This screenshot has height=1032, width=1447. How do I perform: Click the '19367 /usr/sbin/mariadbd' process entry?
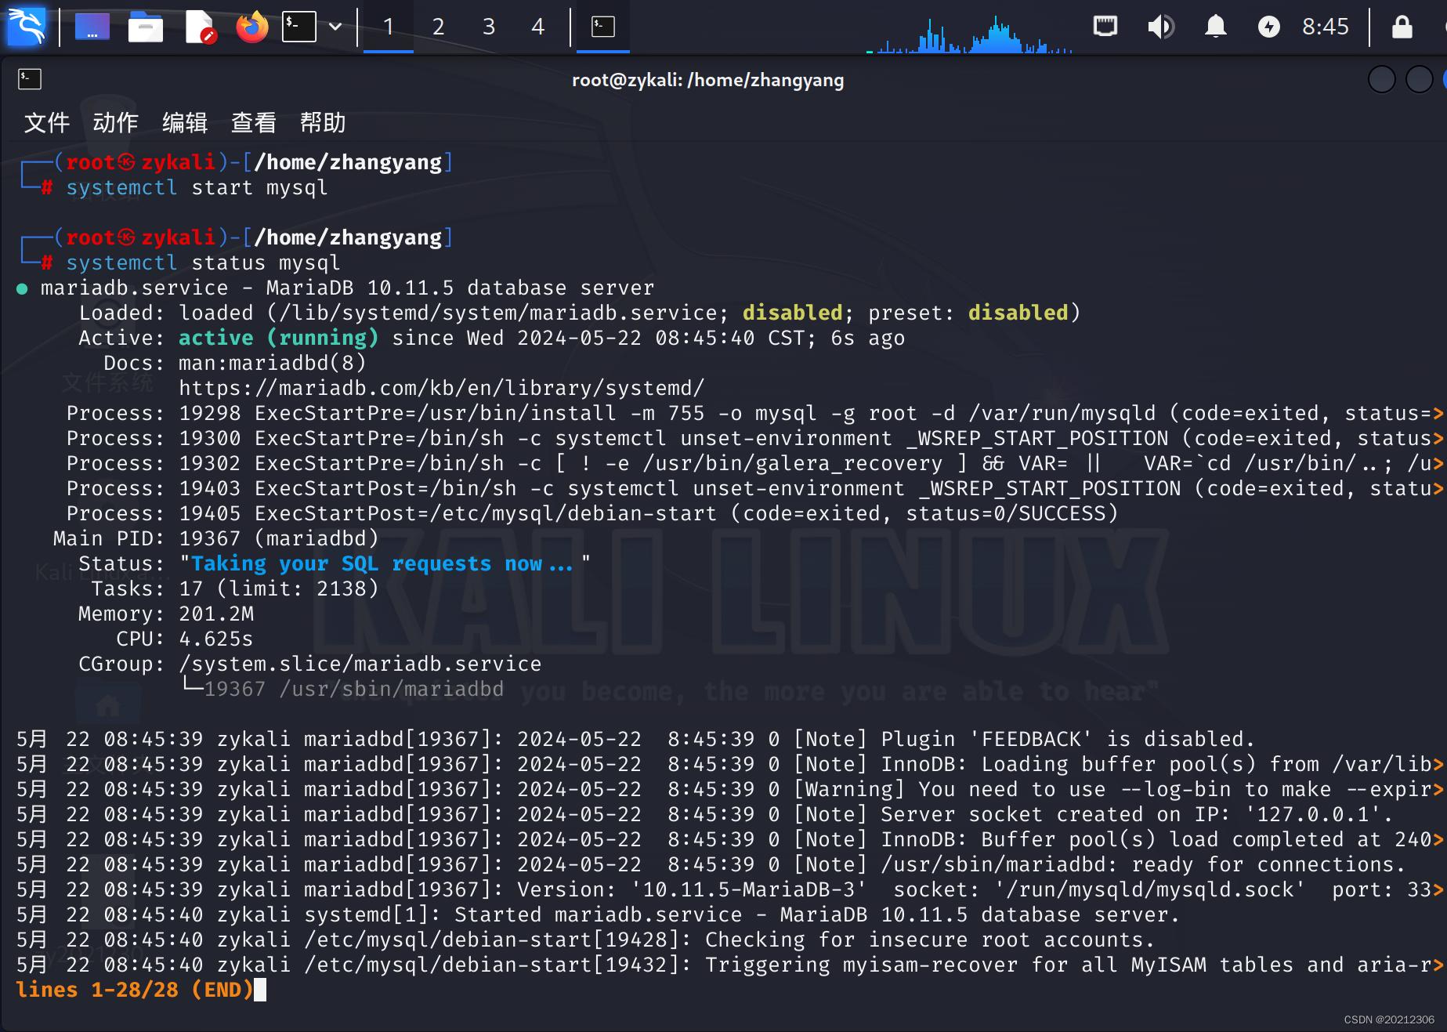pyautogui.click(x=354, y=689)
